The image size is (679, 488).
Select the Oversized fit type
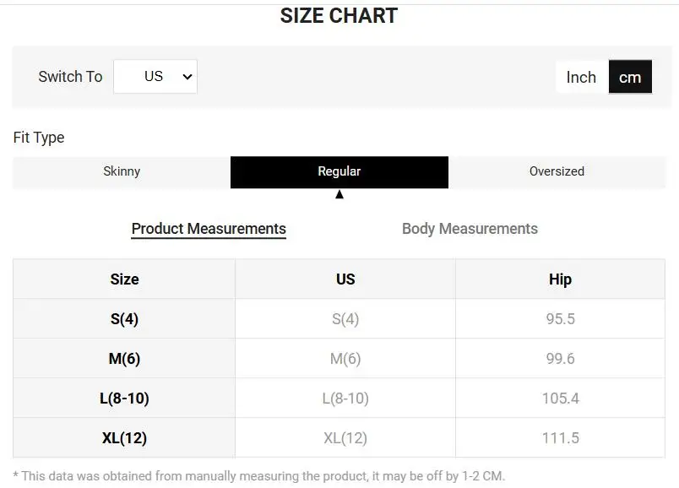click(x=557, y=171)
